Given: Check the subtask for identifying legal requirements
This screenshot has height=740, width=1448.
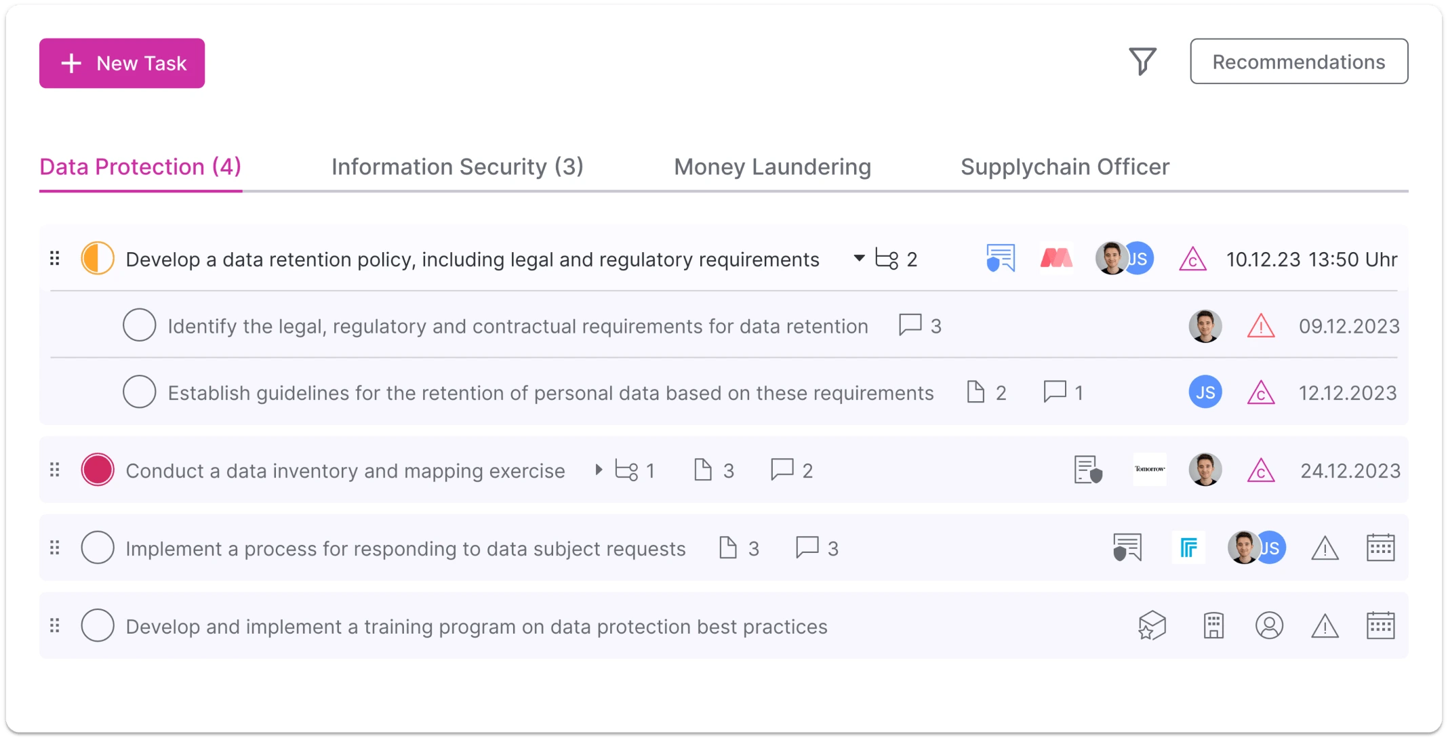Looking at the screenshot, I should (x=139, y=325).
